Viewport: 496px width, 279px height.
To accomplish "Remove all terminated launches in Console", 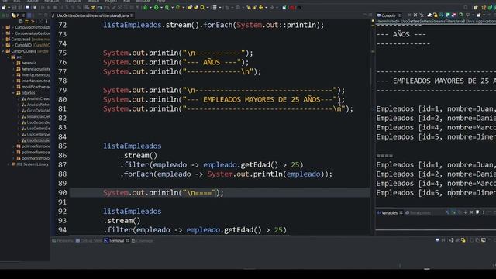I will tap(422, 15).
